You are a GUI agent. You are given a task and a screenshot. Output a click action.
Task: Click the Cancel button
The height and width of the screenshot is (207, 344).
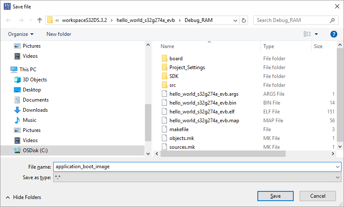[x=318, y=196]
